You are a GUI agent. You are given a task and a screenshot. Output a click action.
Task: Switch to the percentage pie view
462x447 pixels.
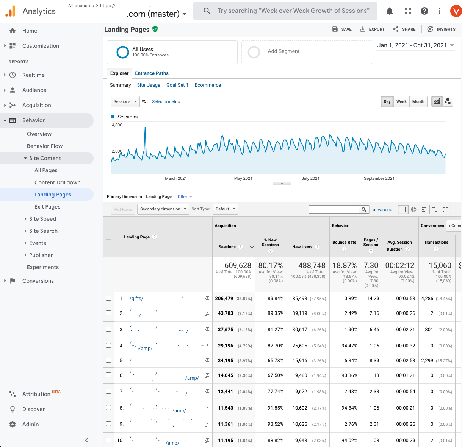pyautogui.click(x=413, y=209)
